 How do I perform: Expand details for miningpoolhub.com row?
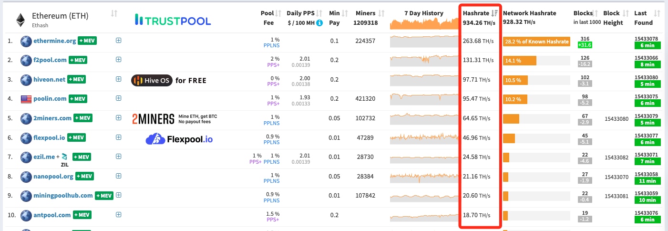click(x=119, y=195)
